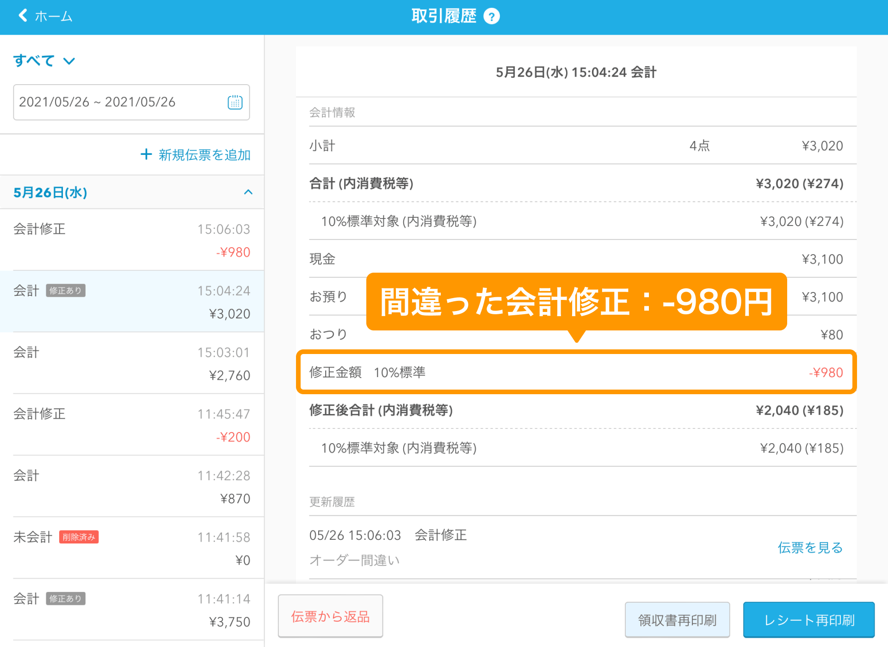Select 会計 entry at 15:03:01
Screen dimensions: 888x647
point(132,363)
